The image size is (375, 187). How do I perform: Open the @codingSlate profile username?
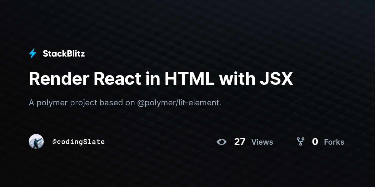tap(78, 142)
